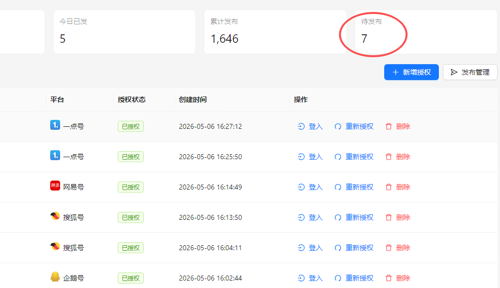Click 重新授权 for the 网易号 row

[x=354, y=187]
